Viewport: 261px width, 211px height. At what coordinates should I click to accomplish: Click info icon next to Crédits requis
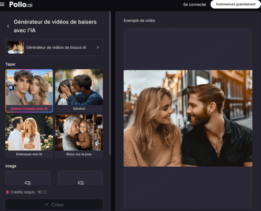click(45, 192)
